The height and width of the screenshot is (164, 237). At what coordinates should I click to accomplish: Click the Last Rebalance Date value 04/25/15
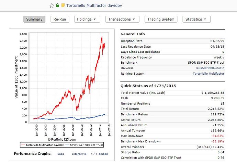[217, 47]
